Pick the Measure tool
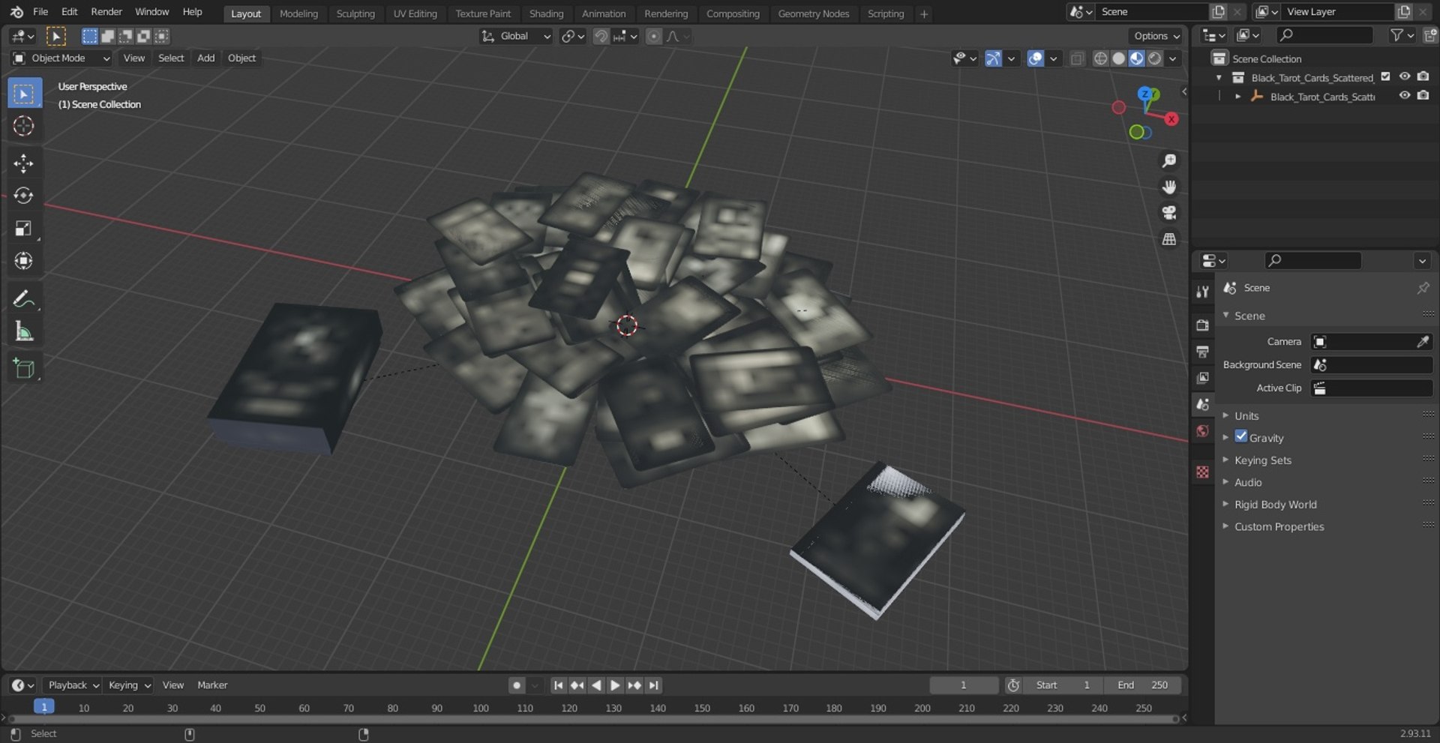This screenshot has height=743, width=1440. [x=24, y=331]
